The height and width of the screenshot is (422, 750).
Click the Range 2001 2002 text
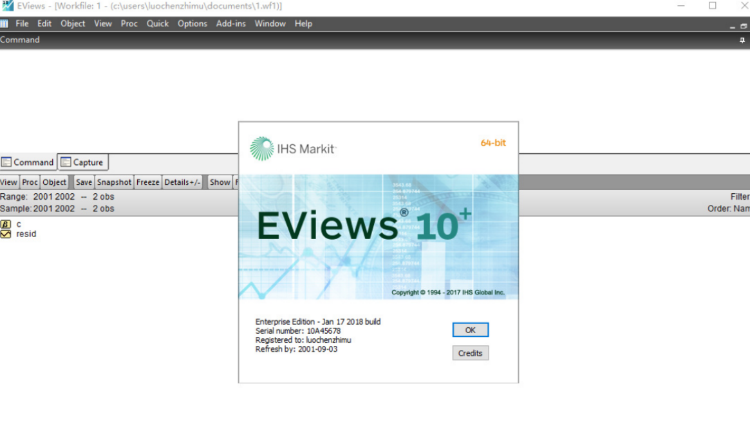57,197
